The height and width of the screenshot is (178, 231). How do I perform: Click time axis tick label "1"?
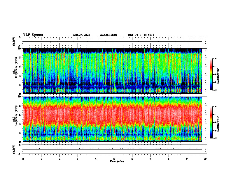tap(41, 159)
